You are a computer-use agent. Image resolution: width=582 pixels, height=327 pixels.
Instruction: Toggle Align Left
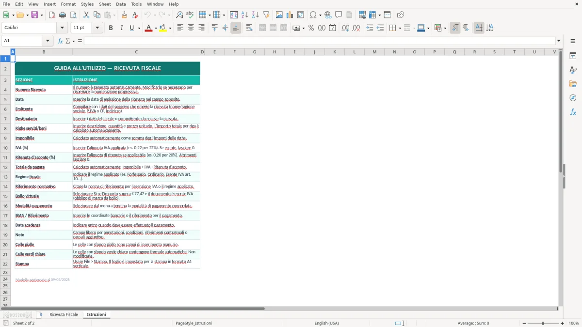(x=180, y=28)
